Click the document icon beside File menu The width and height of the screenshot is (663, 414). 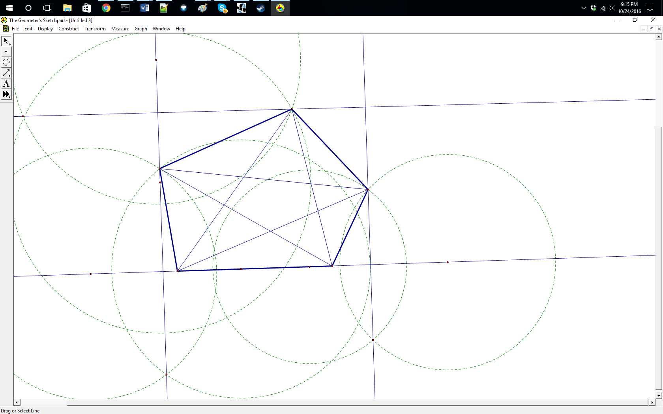(x=6, y=29)
